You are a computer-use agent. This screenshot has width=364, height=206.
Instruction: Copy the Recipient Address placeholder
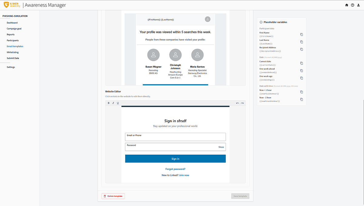click(302, 49)
